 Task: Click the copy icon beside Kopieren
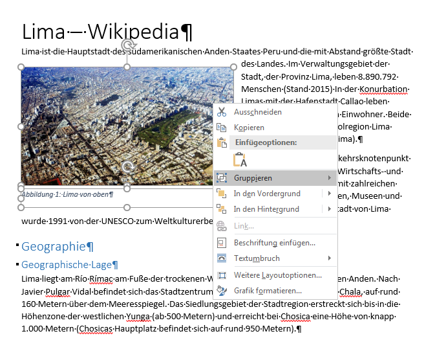pyautogui.click(x=222, y=128)
